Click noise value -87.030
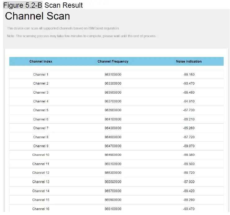 189,182
